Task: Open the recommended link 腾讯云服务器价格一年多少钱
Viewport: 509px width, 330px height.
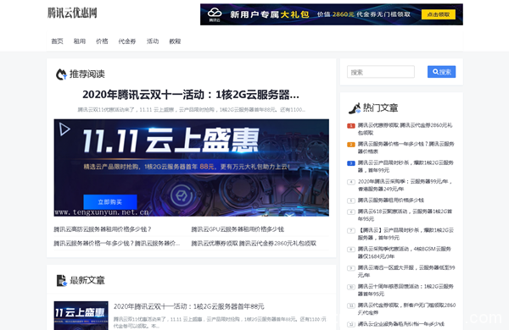Action: pyautogui.click(x=117, y=243)
